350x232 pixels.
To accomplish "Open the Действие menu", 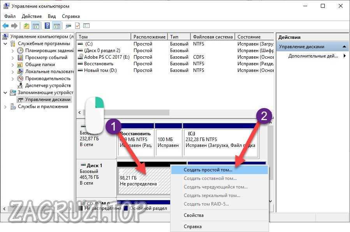I will point(32,16).
